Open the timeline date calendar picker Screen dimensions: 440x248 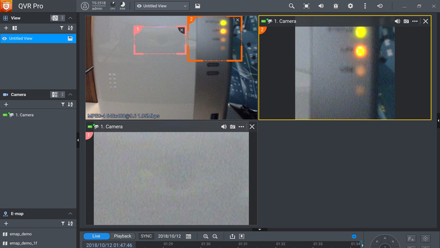tap(189, 236)
